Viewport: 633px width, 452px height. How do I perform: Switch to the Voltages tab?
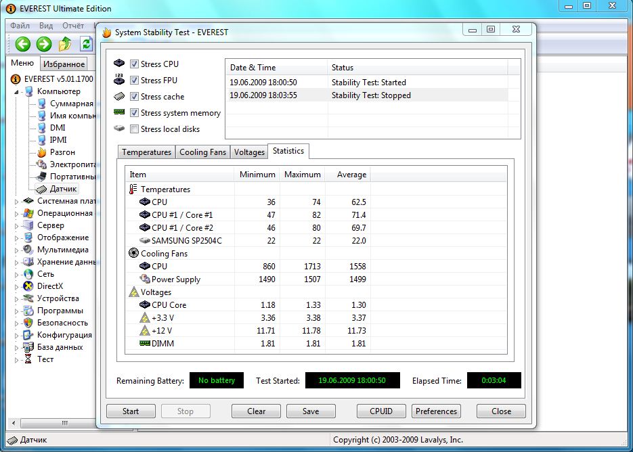click(249, 152)
